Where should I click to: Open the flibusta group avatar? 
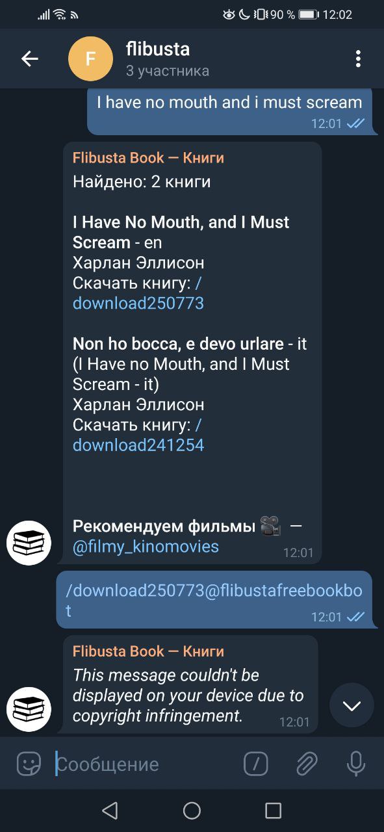click(x=90, y=58)
